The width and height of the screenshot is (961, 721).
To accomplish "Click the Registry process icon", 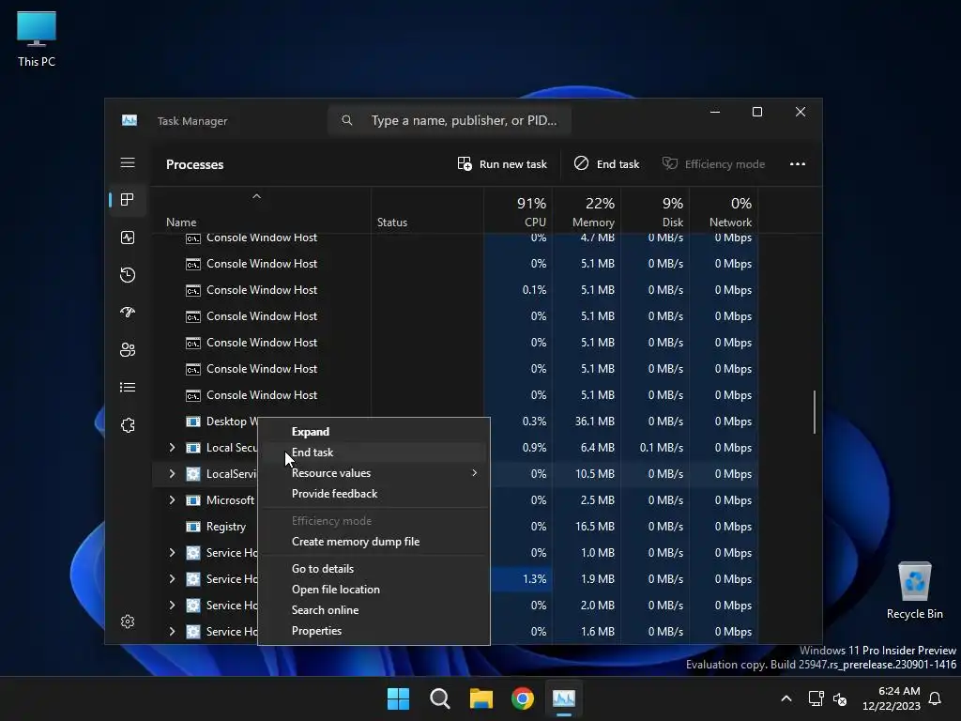I will pos(193,527).
